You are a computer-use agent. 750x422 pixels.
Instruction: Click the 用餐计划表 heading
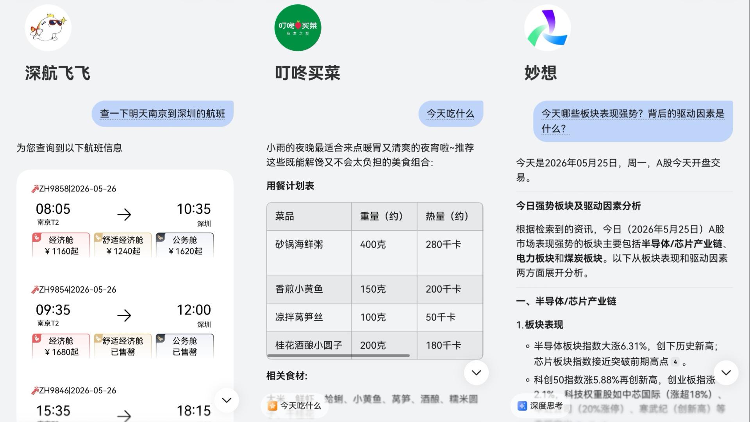coord(290,186)
